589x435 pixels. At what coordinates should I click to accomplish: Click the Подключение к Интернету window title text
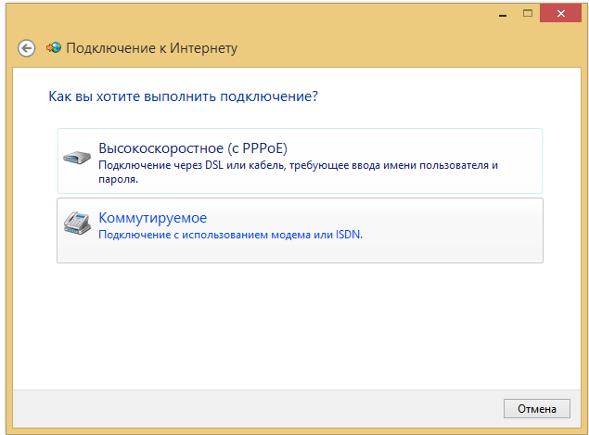point(151,48)
